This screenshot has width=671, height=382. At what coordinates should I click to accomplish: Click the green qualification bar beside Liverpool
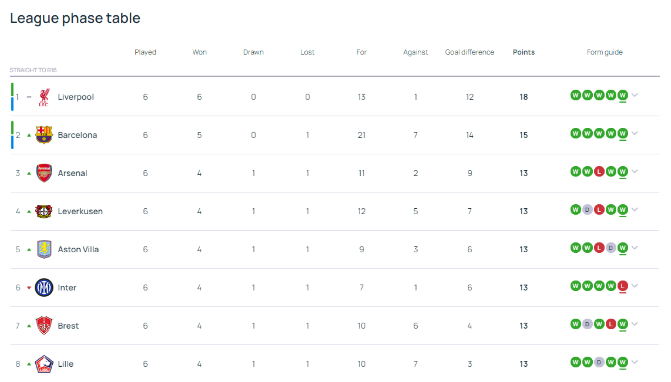click(x=12, y=90)
